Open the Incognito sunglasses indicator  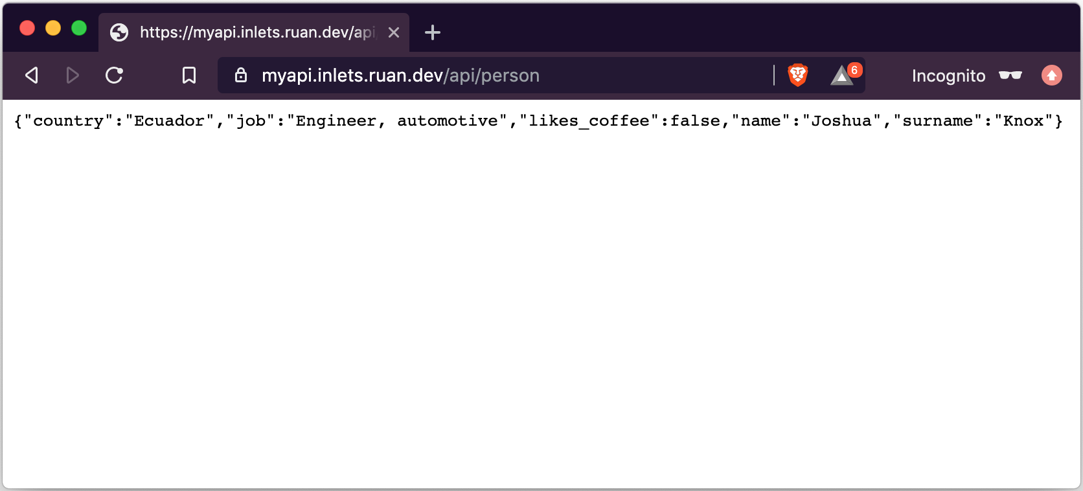[x=1010, y=75]
